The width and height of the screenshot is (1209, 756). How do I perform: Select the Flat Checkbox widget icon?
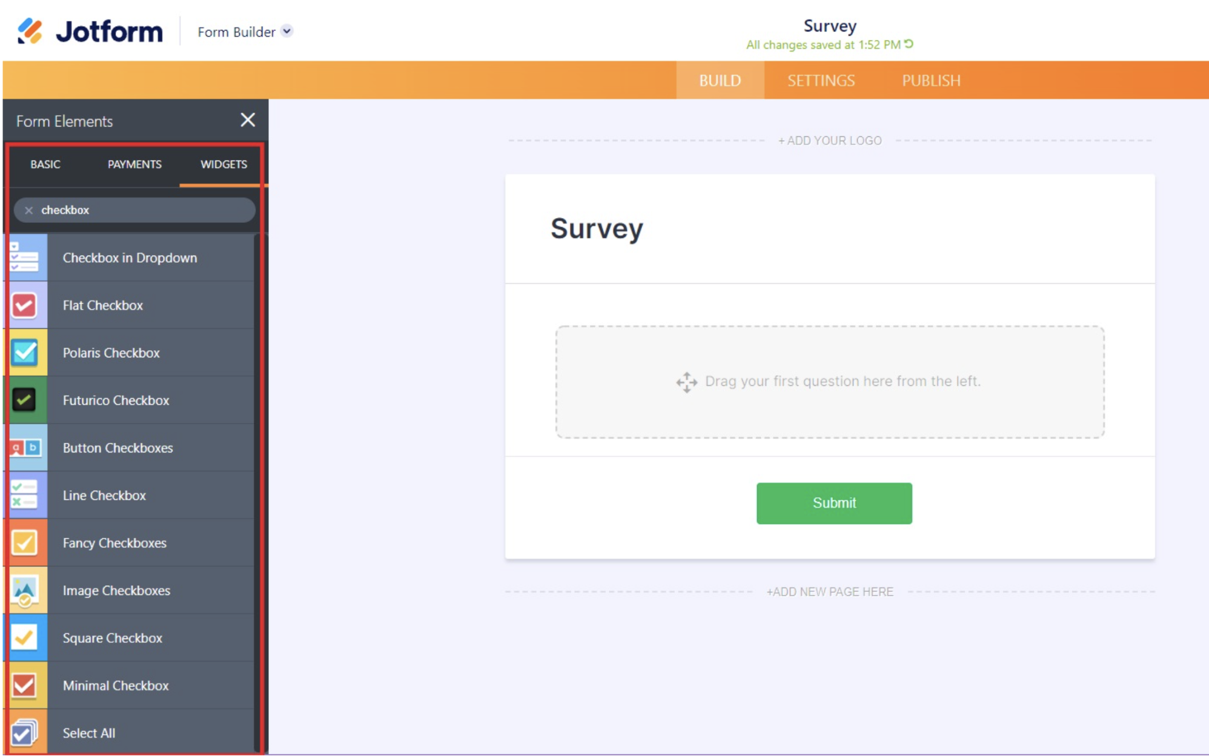[25, 305]
